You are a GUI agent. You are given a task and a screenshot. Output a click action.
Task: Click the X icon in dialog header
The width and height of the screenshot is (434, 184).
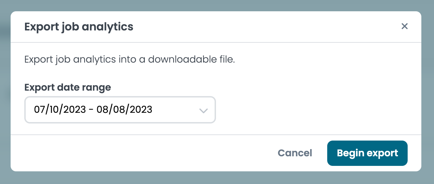[x=405, y=26]
